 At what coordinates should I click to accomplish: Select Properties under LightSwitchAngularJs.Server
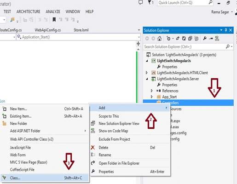(x=169, y=85)
